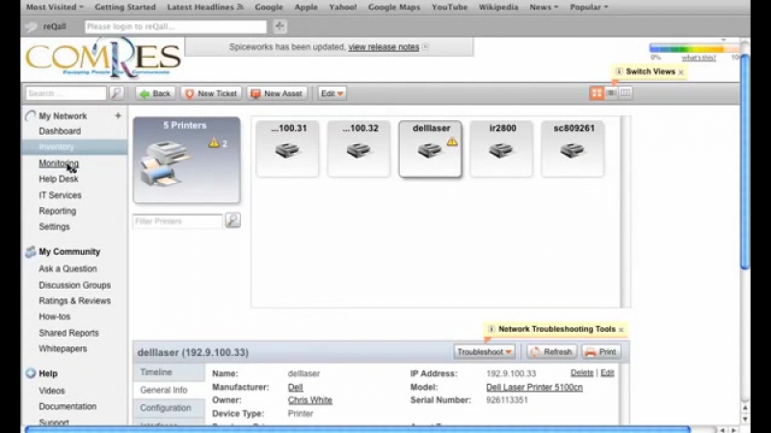The height and width of the screenshot is (433, 771).
Task: Open the Edit dropdown in toolbar
Action: click(x=332, y=93)
